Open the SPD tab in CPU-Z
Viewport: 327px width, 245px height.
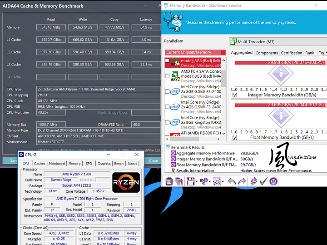pos(89,164)
